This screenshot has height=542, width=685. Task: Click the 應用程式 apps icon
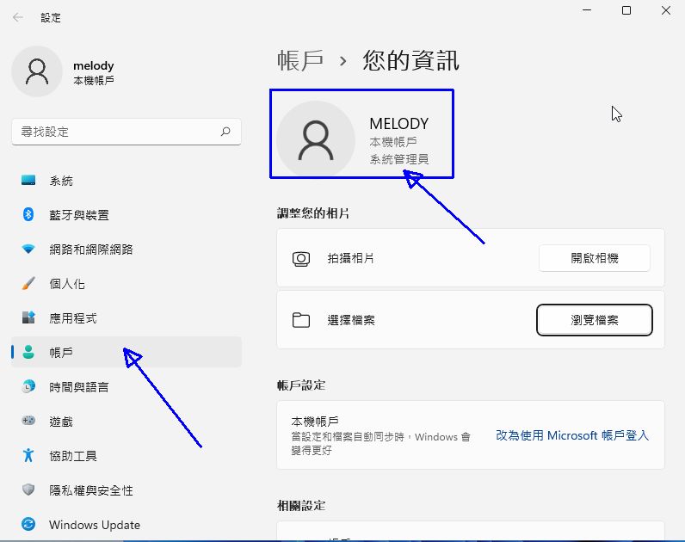point(28,318)
